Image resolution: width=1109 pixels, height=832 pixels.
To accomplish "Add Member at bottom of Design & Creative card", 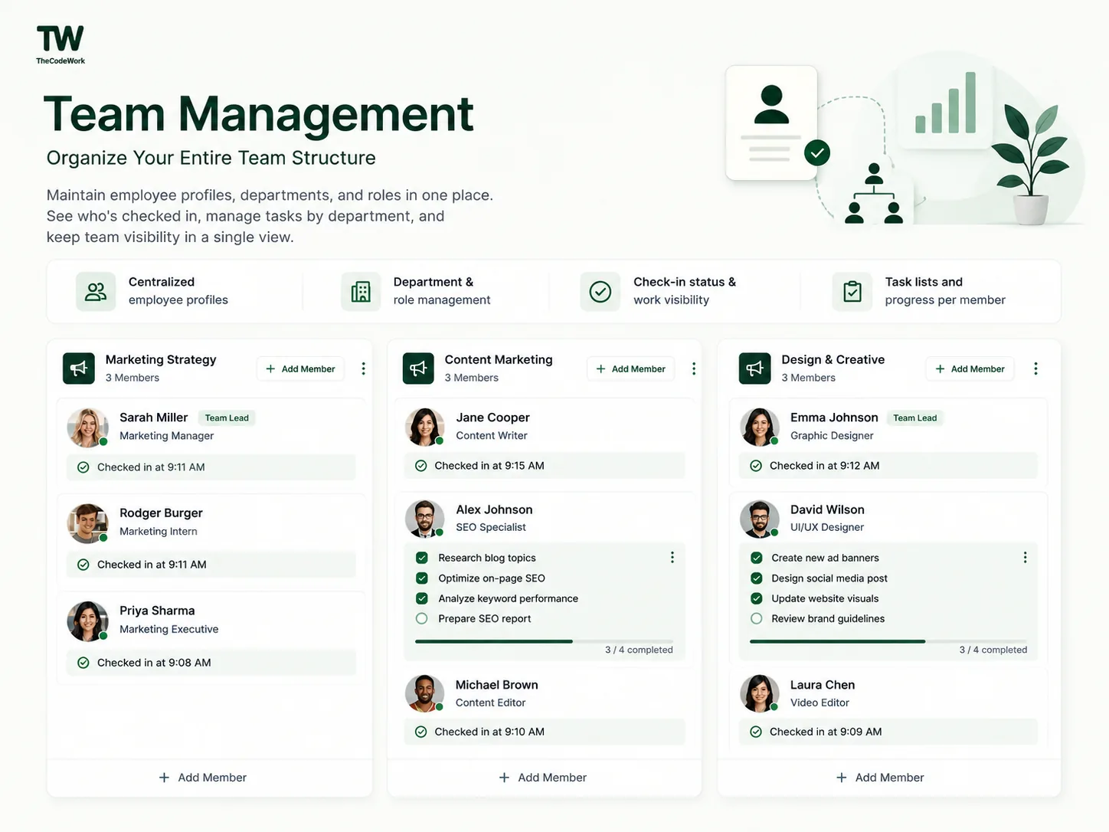I will coord(880,778).
